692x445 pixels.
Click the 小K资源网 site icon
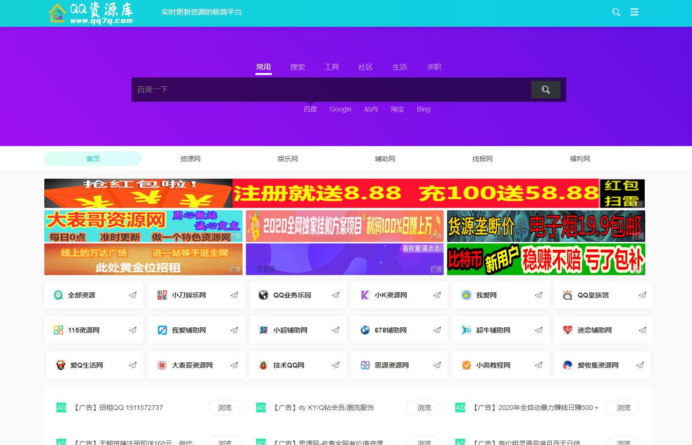[365, 295]
